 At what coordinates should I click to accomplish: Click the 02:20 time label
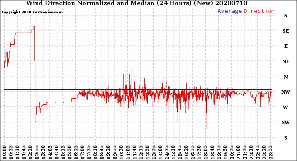31,152
